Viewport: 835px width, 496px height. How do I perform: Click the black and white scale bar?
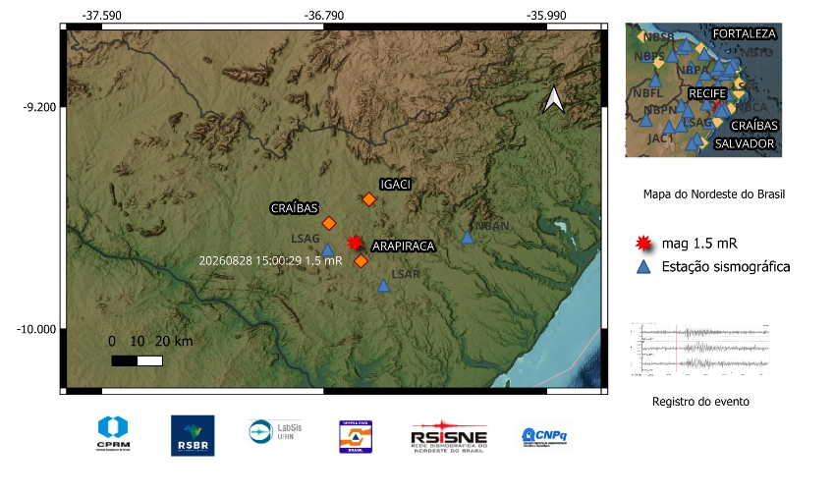pyautogui.click(x=137, y=360)
